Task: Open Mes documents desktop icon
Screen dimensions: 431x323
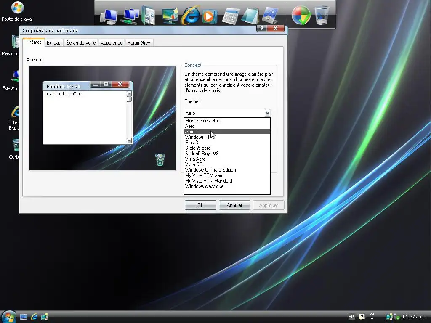Action: pos(10,45)
